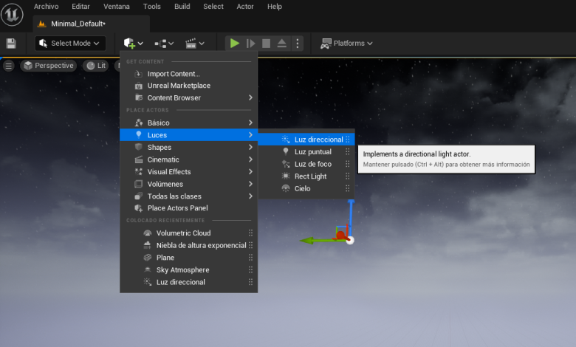Image resolution: width=576 pixels, height=347 pixels.
Task: Click the Plane mesh icon
Action: [x=147, y=258]
